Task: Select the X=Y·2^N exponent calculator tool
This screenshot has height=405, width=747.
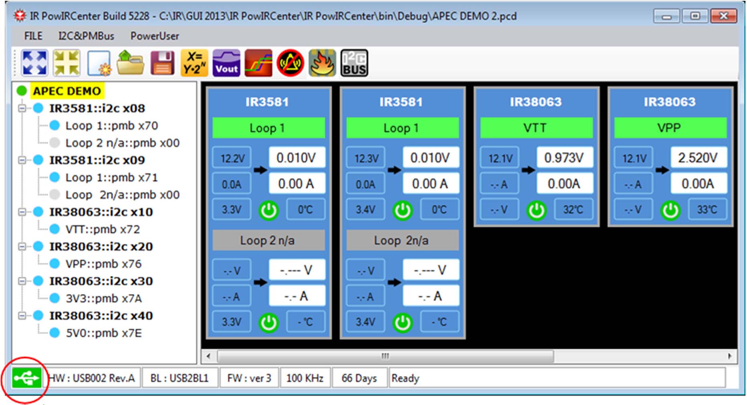Action: click(195, 62)
